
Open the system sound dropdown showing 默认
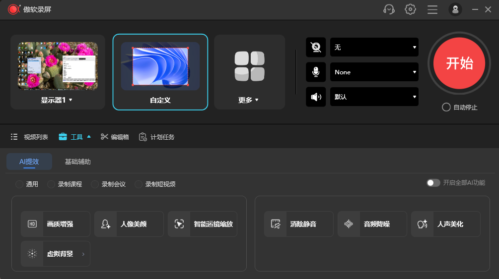(374, 97)
